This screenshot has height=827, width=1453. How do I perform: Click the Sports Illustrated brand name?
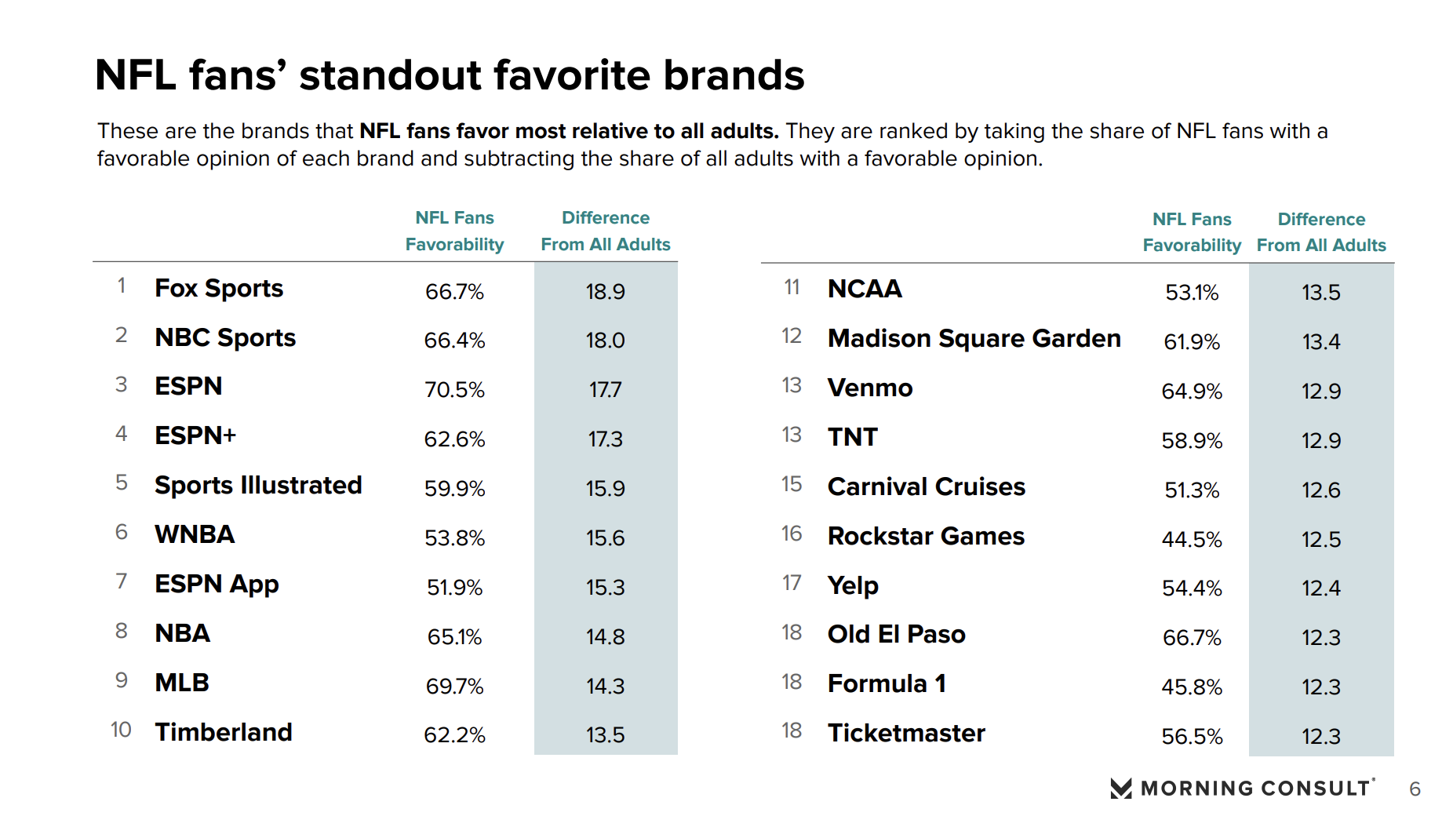point(258,486)
